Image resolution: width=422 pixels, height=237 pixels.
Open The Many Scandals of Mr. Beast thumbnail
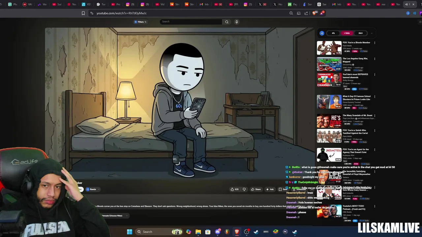point(329,121)
